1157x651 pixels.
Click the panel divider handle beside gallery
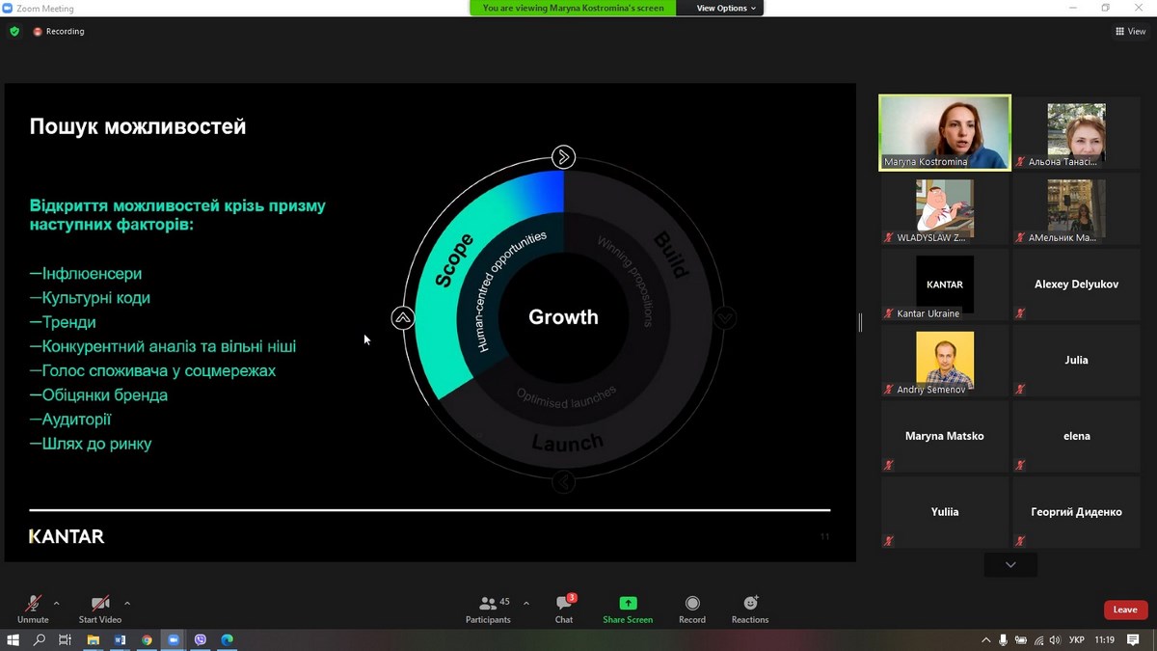click(x=860, y=322)
